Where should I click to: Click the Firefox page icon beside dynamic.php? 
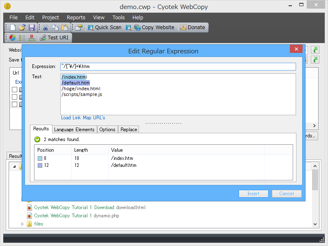30,216
